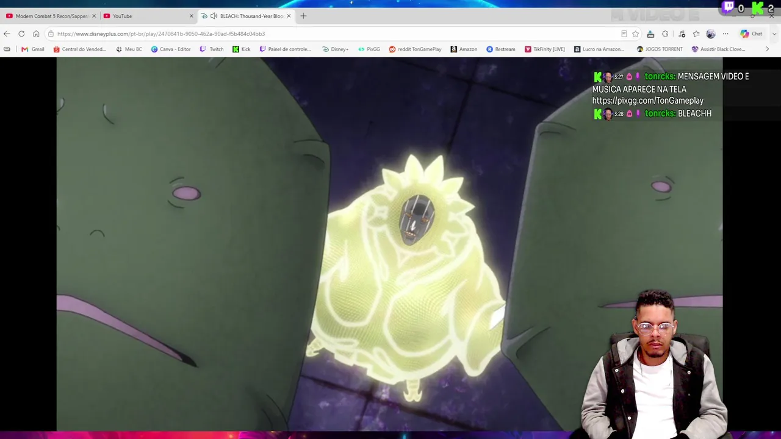Open the Painel de controle bookmark
Image resolution: width=781 pixels, height=439 pixels.
[x=286, y=49]
